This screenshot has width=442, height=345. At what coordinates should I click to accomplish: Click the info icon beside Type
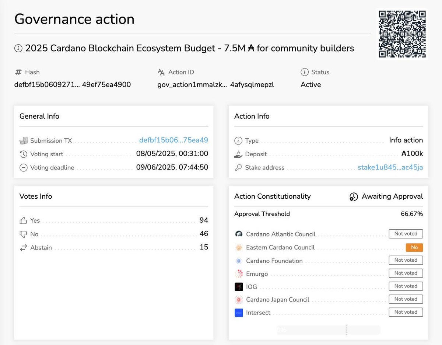pos(238,141)
